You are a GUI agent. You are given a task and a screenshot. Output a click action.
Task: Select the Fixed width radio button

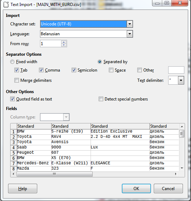[12, 62]
